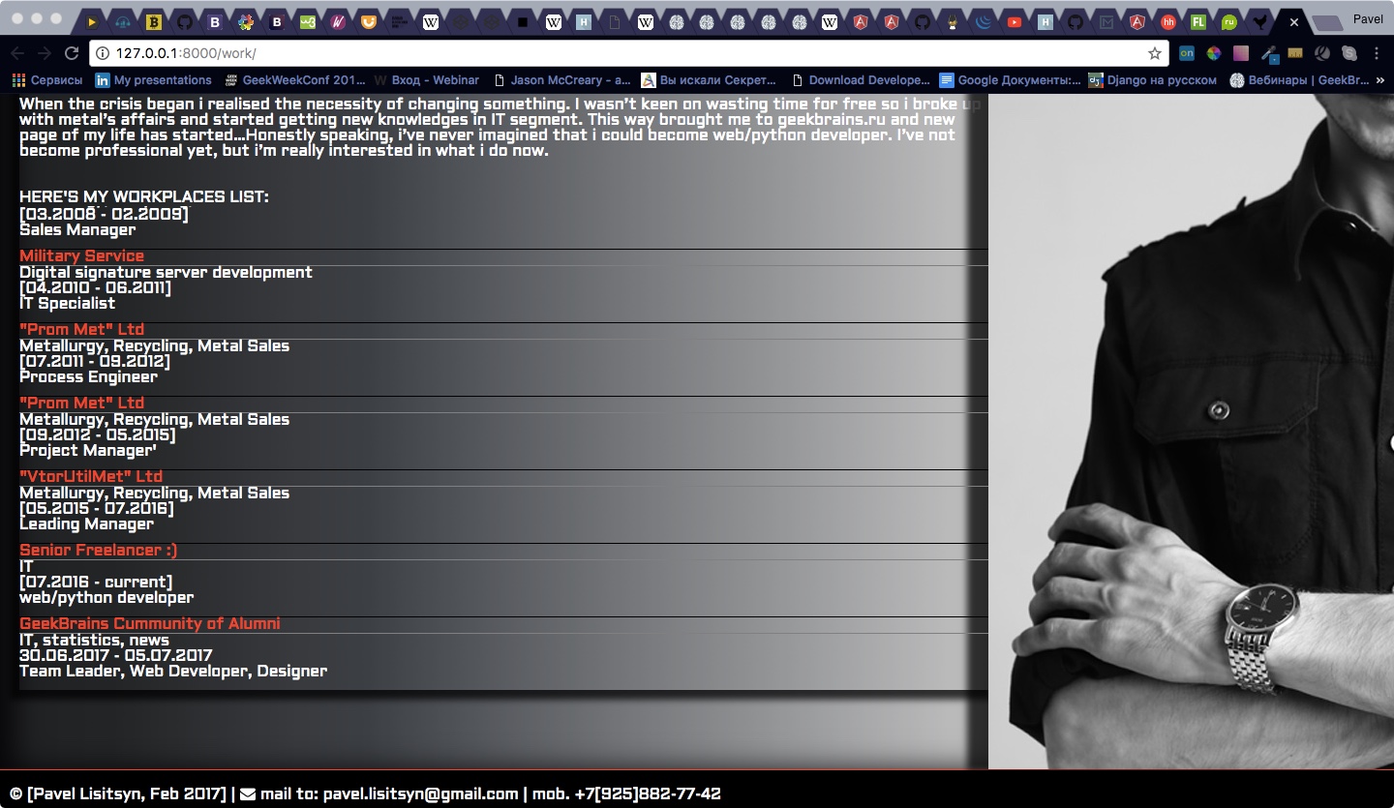Switch to the green 'ru' tab

(x=1228, y=21)
